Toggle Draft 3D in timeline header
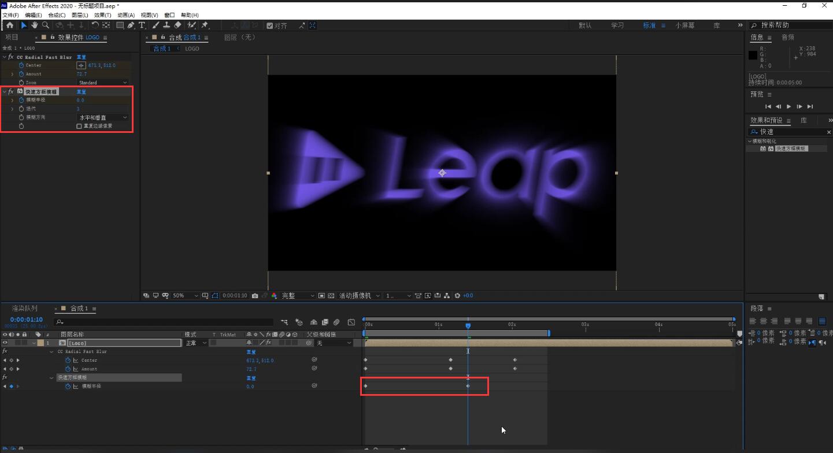This screenshot has height=453, width=833. pos(299,322)
